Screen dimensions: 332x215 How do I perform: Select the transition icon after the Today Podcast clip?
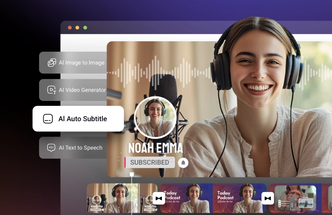[268, 198]
